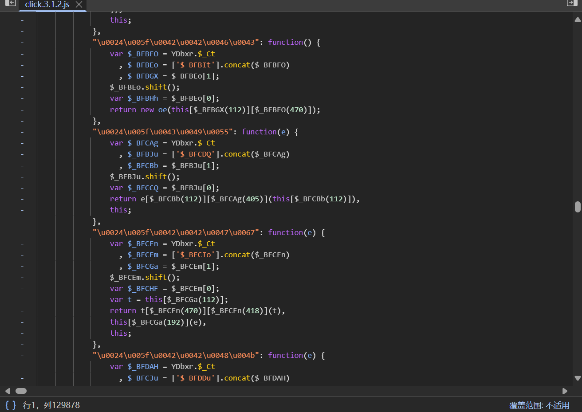582x412 pixels.
Task: Open coverage link reading 覆盖范围: 不适用
Action: (539, 405)
